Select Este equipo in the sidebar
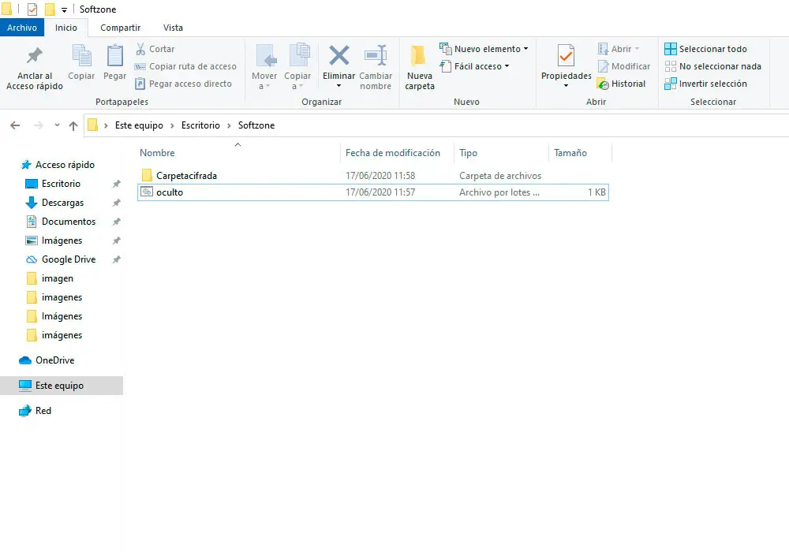 [x=62, y=386]
